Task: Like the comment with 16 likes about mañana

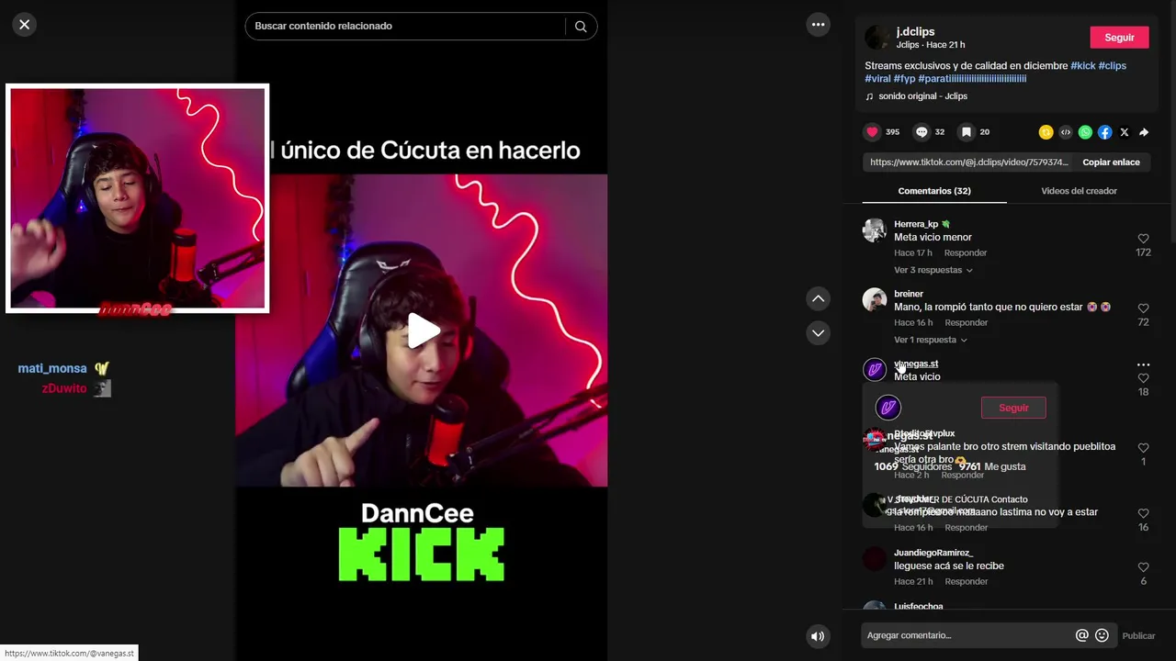Action: [x=1143, y=513]
